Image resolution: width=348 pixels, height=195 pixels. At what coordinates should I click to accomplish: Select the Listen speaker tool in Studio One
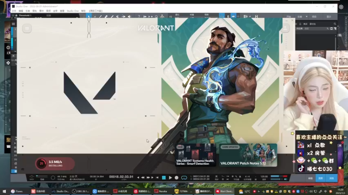(x=129, y=16)
